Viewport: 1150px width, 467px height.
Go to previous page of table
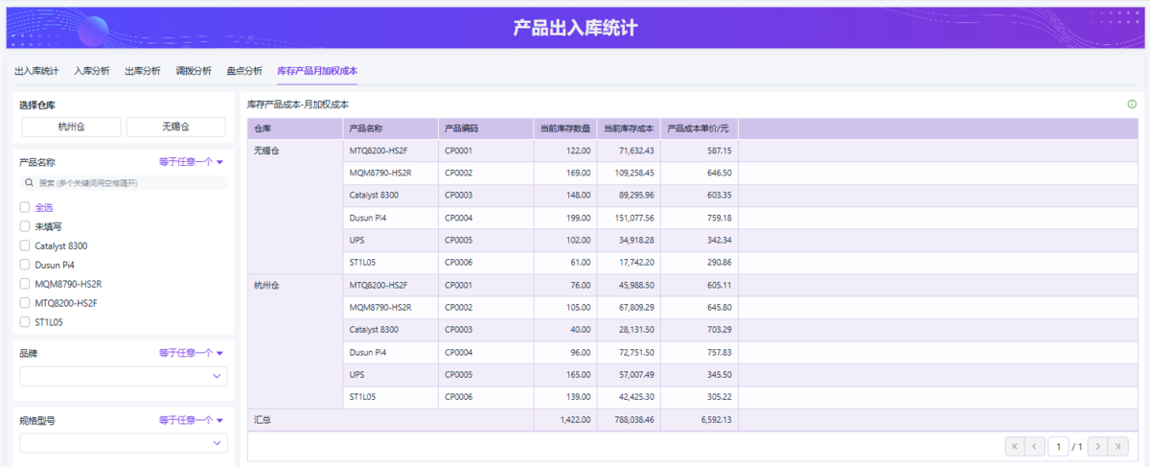point(1035,446)
